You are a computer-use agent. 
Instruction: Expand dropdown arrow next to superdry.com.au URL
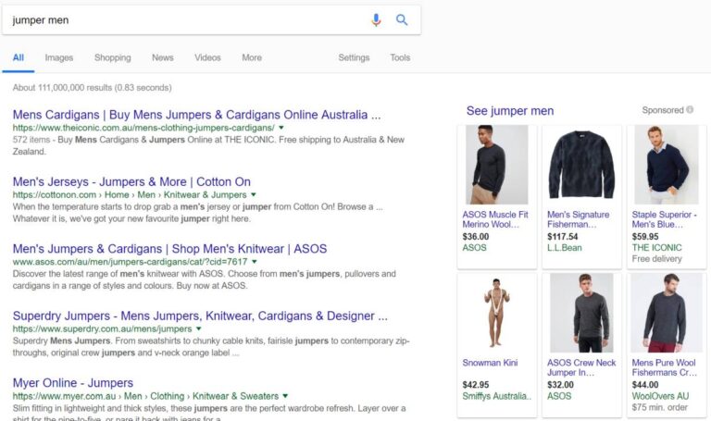(199, 329)
